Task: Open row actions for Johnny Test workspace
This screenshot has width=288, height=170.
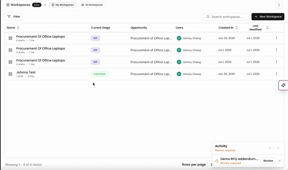Action: click(276, 74)
